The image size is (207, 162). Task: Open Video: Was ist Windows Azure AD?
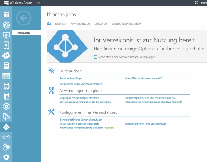143,78
